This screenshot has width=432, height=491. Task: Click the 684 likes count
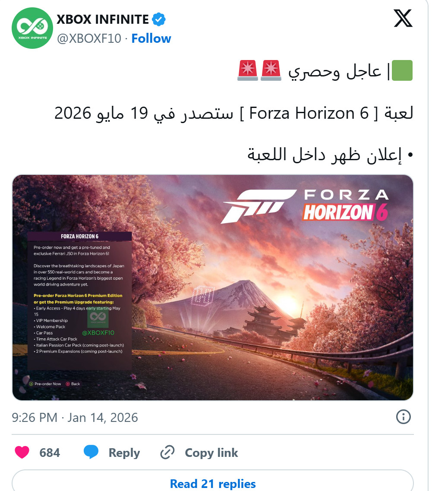pos(50,453)
